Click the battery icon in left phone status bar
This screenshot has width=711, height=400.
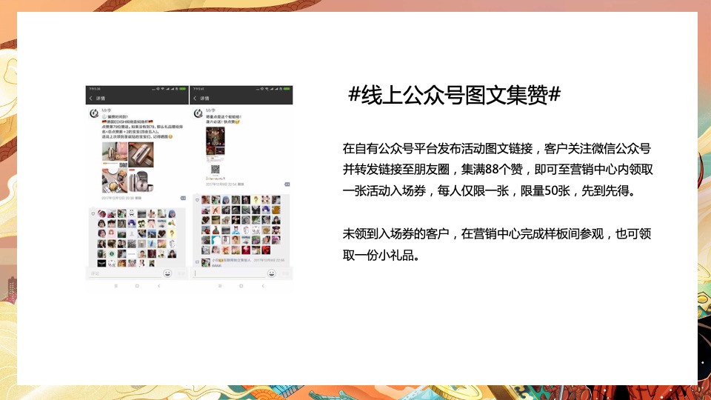[x=183, y=88]
